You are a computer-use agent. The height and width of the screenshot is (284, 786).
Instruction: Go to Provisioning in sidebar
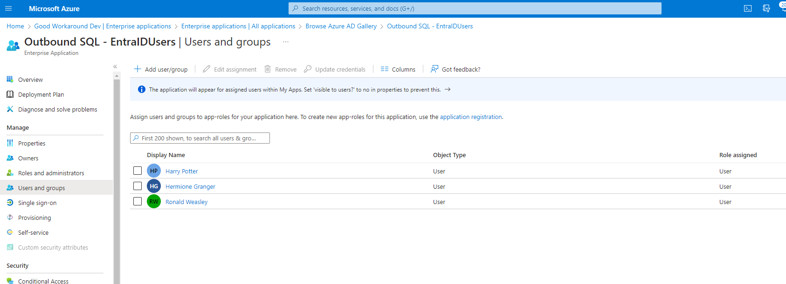(34, 218)
